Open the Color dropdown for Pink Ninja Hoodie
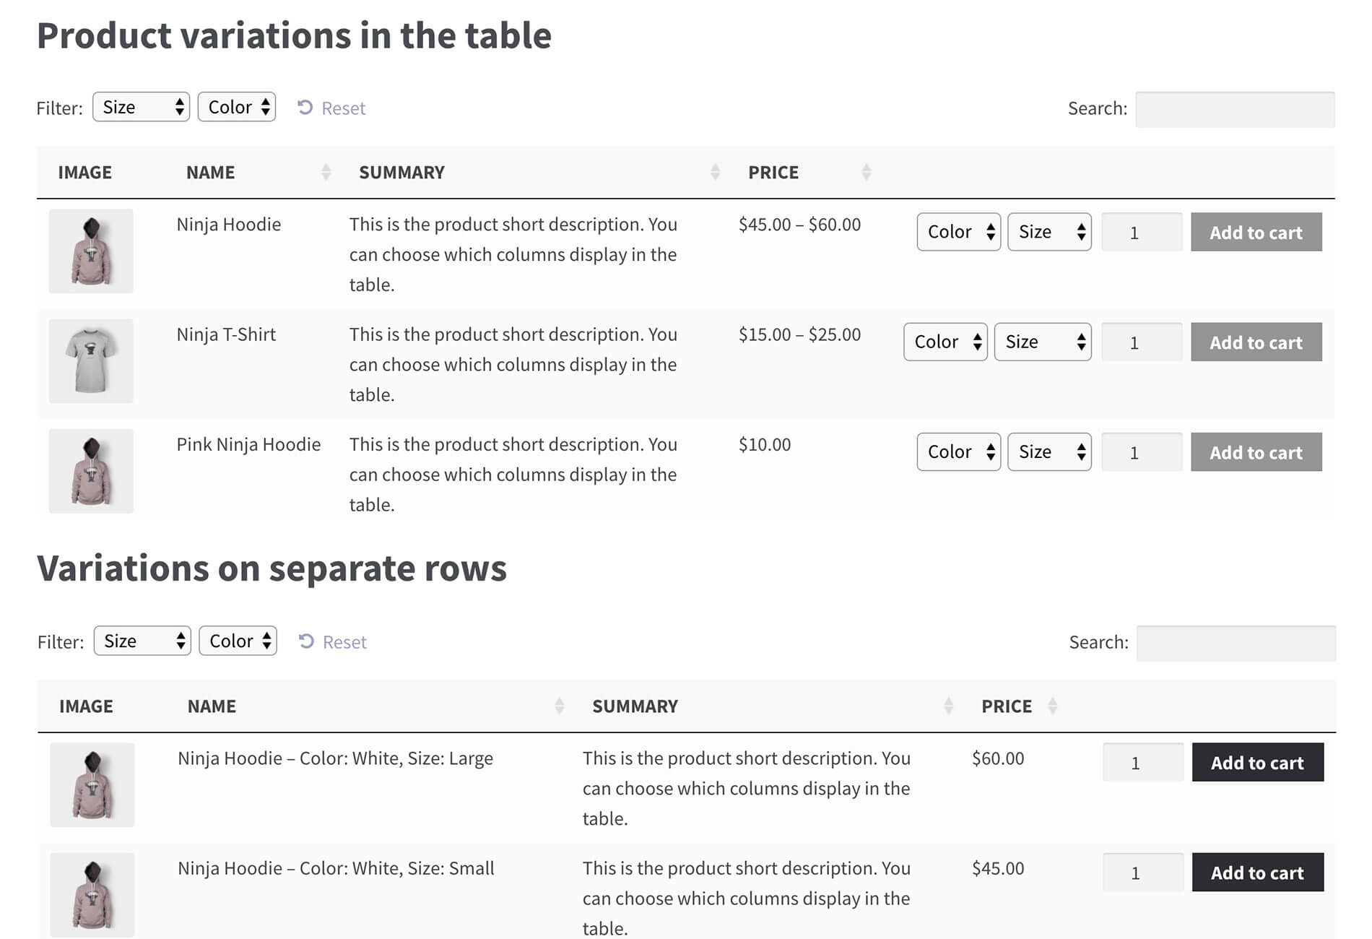This screenshot has width=1372, height=939. coord(958,452)
